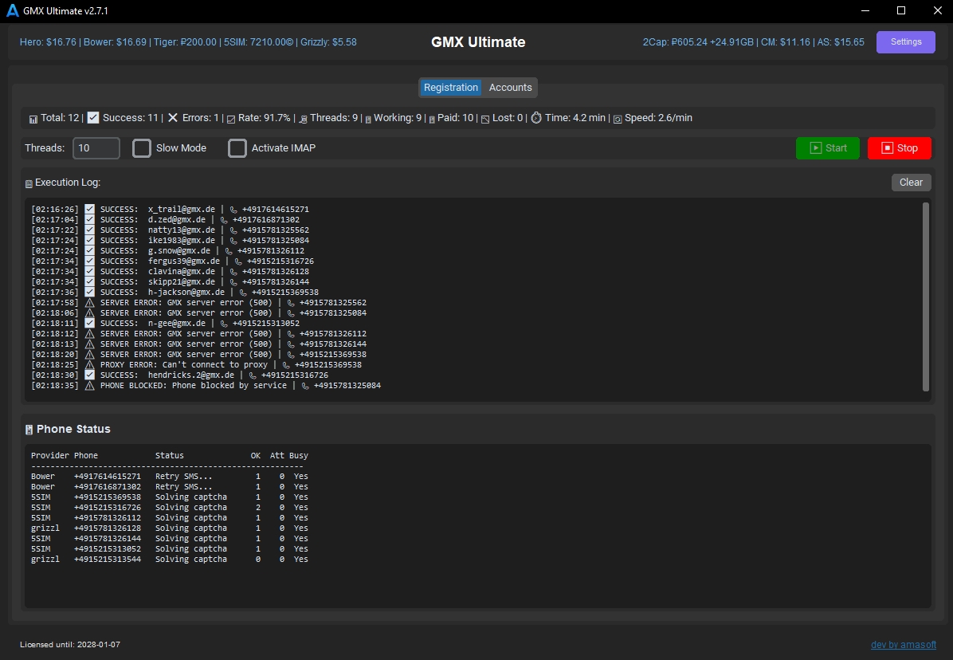Click the Lost icon in stats bar

pyautogui.click(x=484, y=119)
